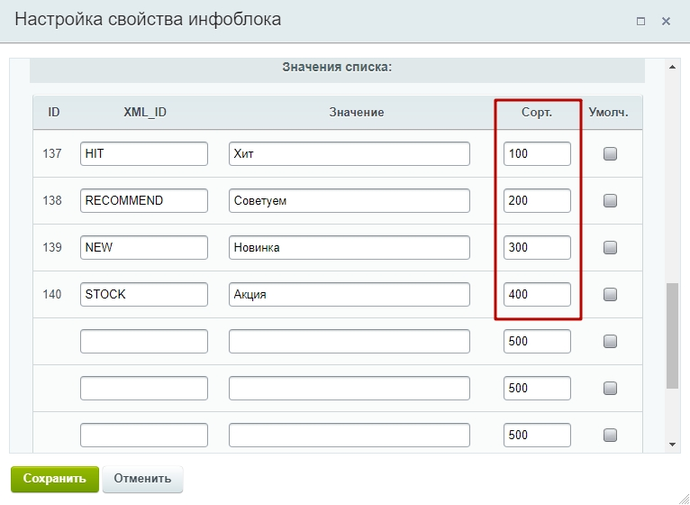This screenshot has width=690, height=505.
Task: Click the Акция value field
Action: [349, 294]
